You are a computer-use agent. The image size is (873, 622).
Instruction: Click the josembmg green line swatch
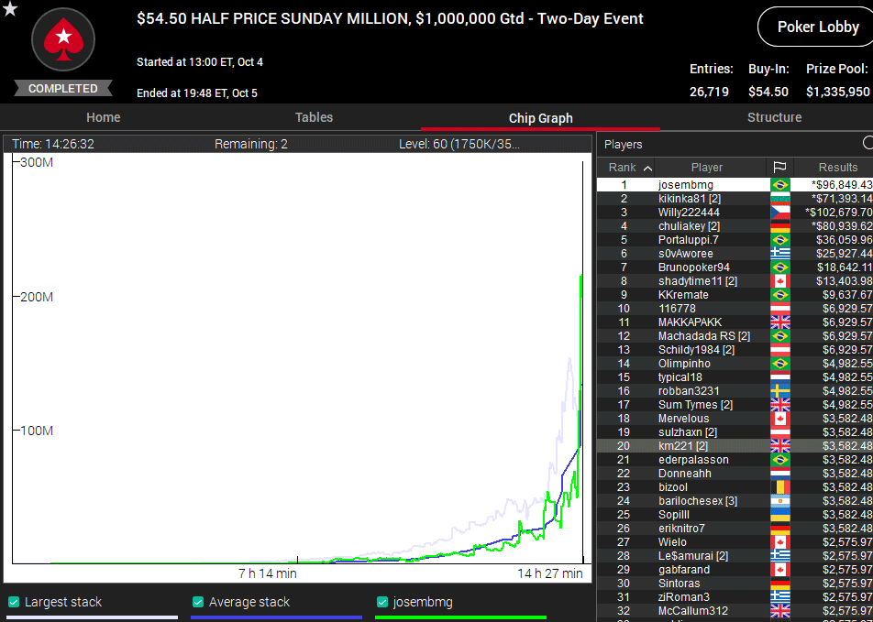tap(461, 617)
